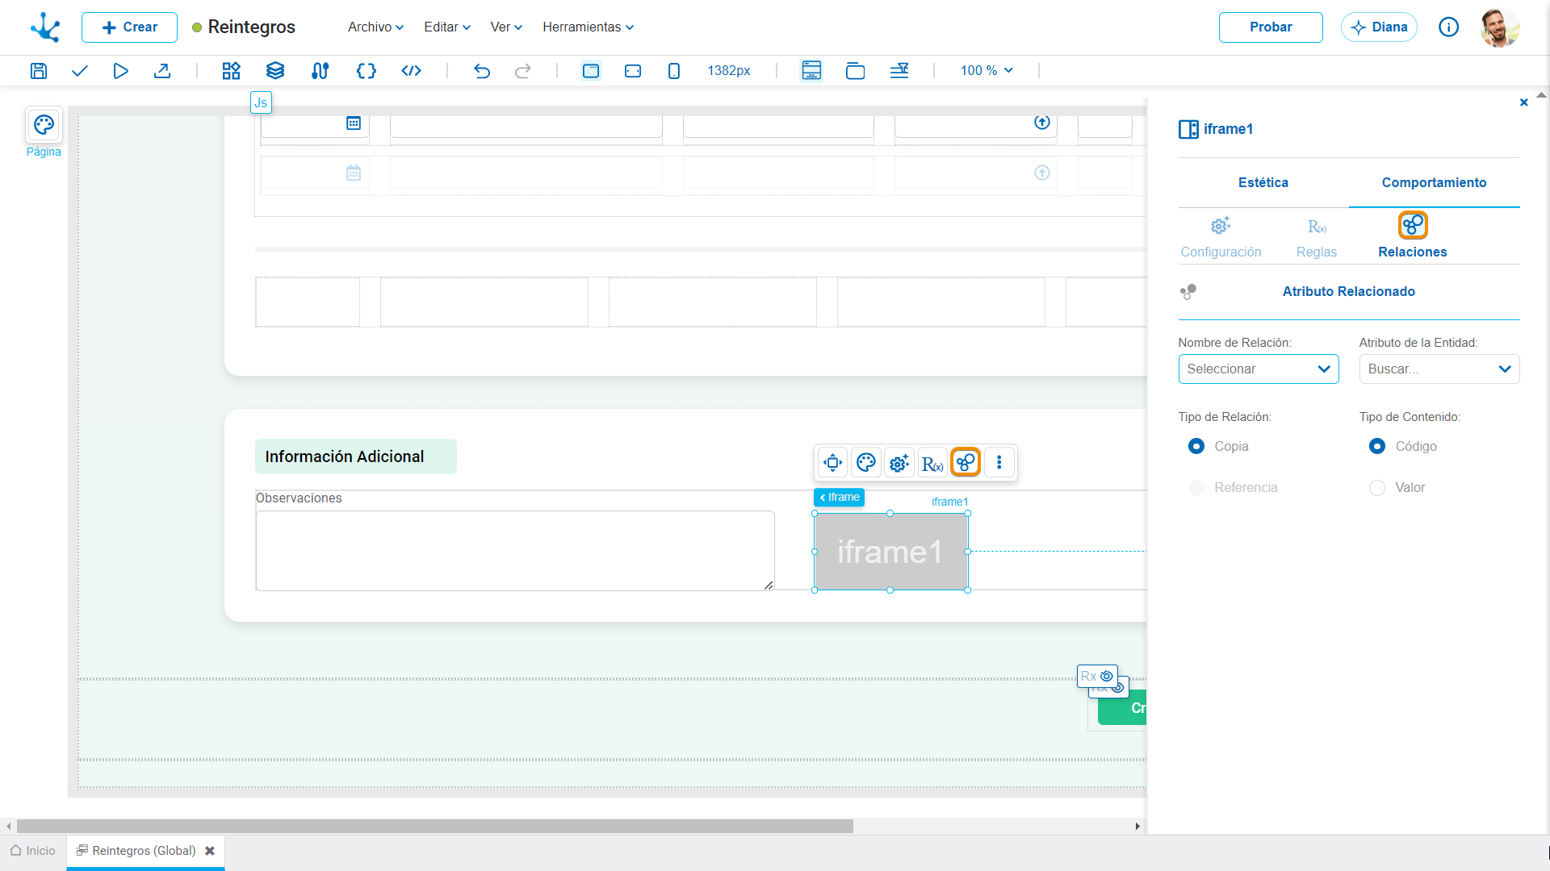
Task: Select the Valor content type radio
Action: tap(1377, 488)
